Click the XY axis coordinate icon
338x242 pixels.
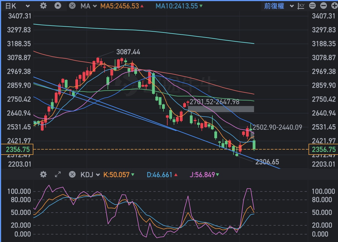pos(301,6)
